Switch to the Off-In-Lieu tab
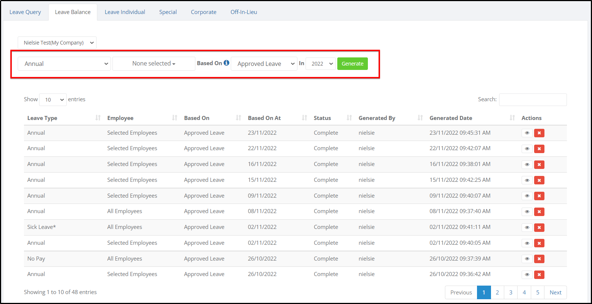The image size is (592, 304). [x=244, y=12]
